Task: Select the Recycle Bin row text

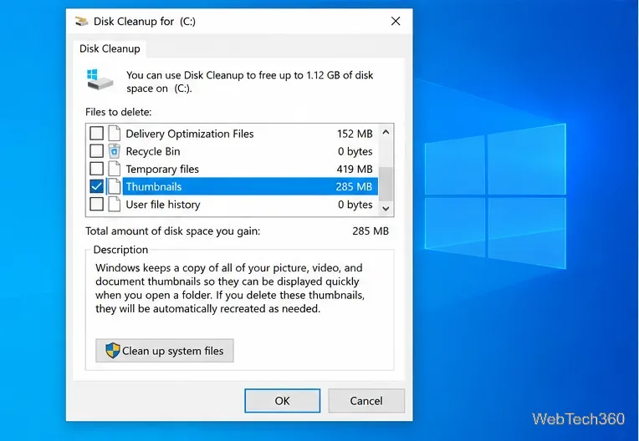Action: pos(153,151)
